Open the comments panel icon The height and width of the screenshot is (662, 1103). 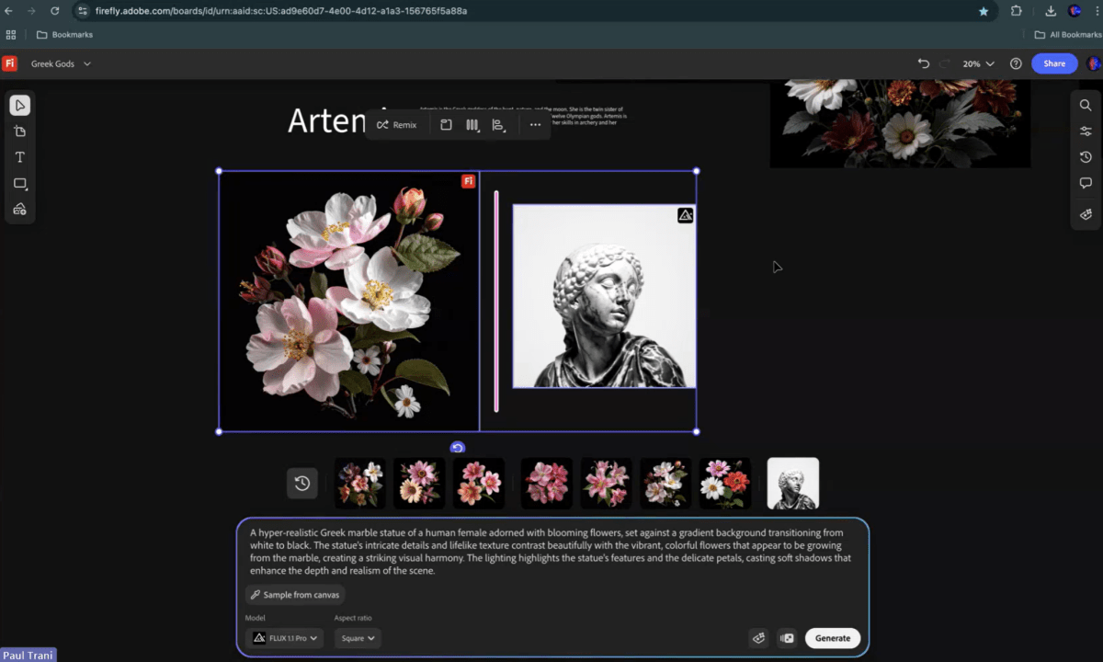click(x=1086, y=183)
